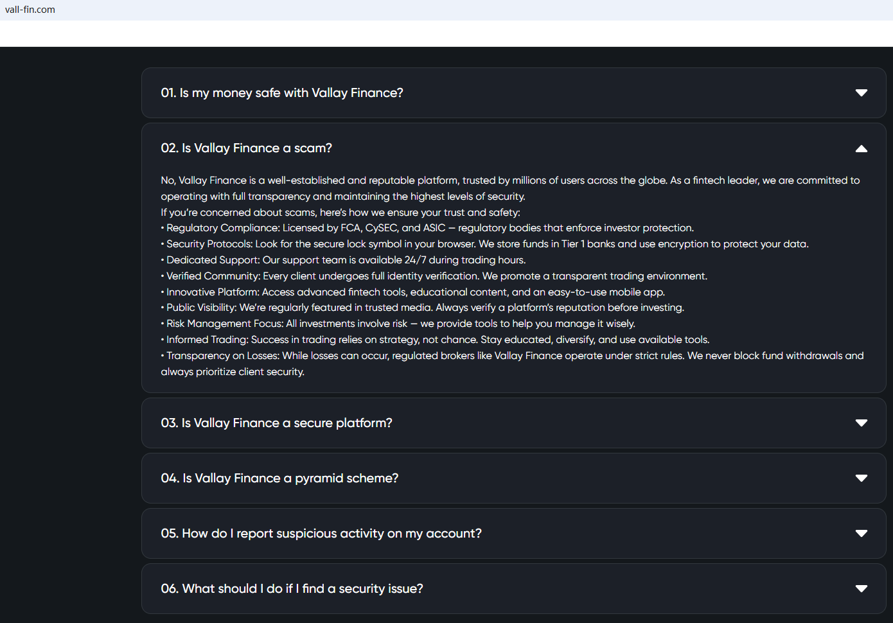
Task: Collapse the "Is Vallay Finance a scam?" heading
Action: click(247, 148)
